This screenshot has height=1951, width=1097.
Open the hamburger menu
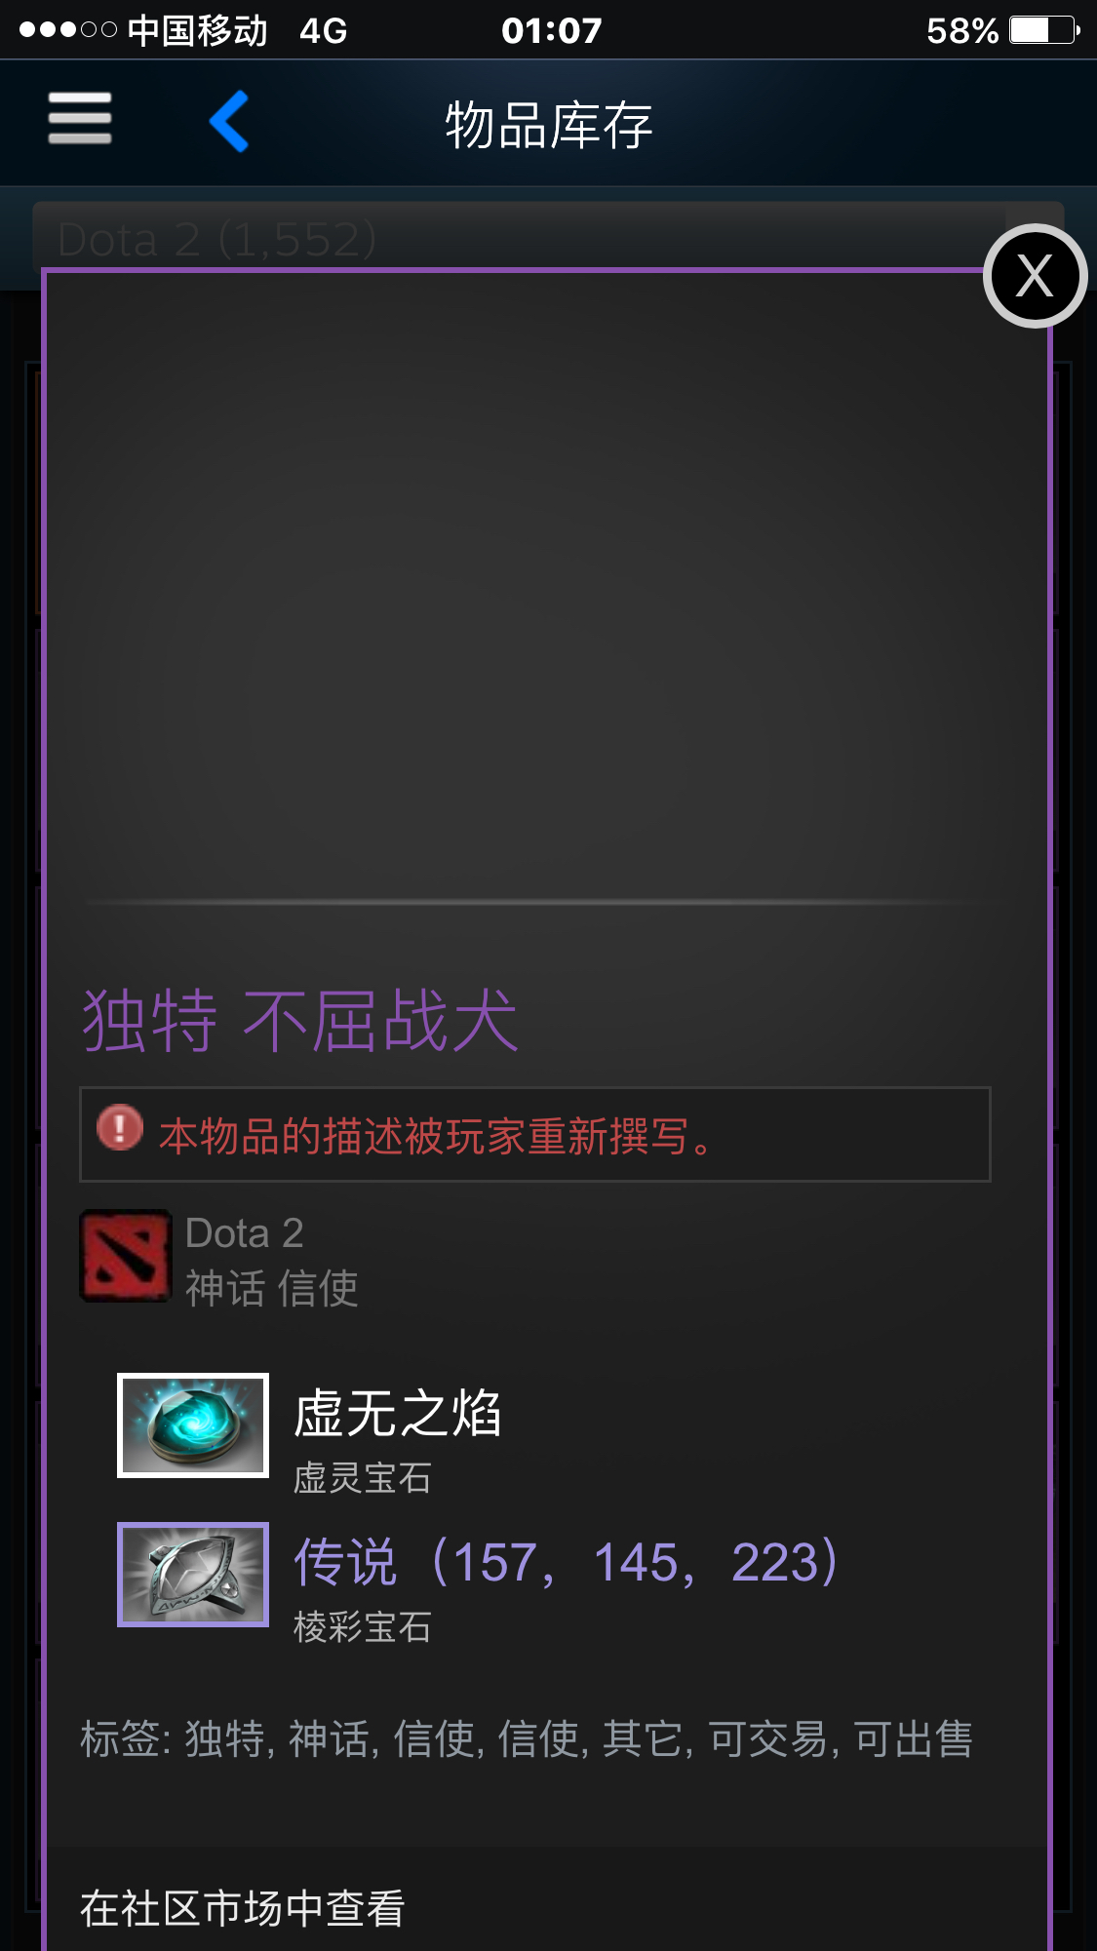click(x=80, y=119)
